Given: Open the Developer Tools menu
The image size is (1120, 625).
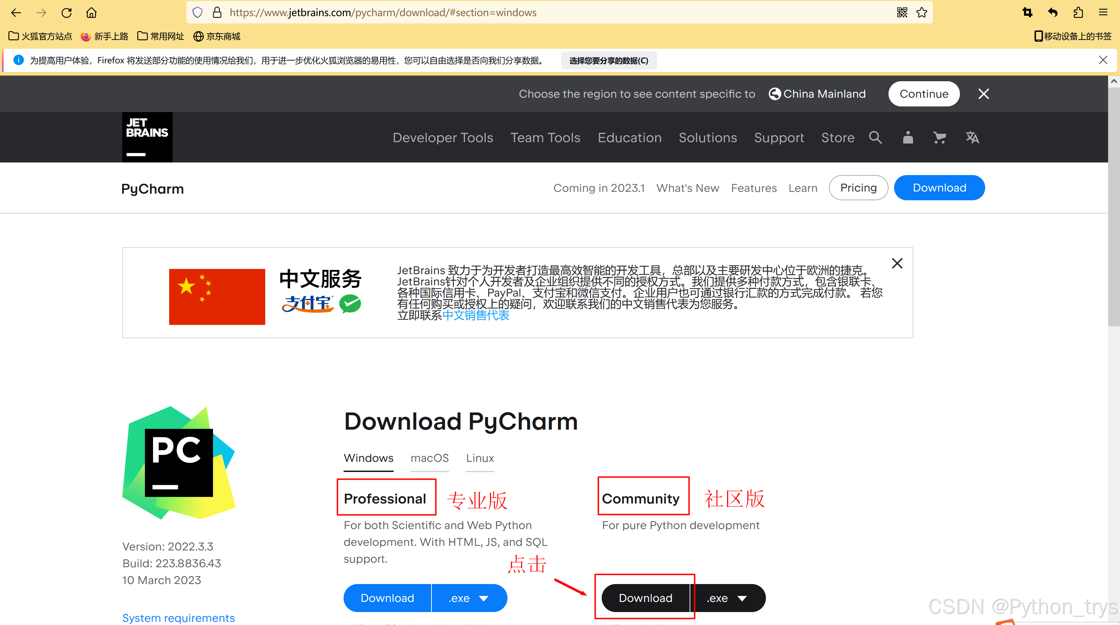Looking at the screenshot, I should 443,138.
